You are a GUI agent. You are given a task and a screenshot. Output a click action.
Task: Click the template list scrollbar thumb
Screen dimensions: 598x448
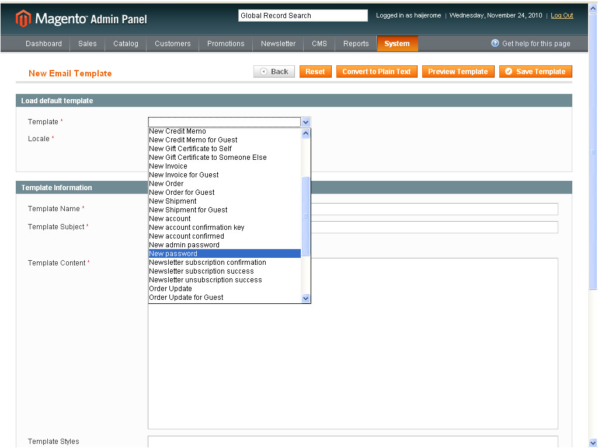tap(305, 216)
